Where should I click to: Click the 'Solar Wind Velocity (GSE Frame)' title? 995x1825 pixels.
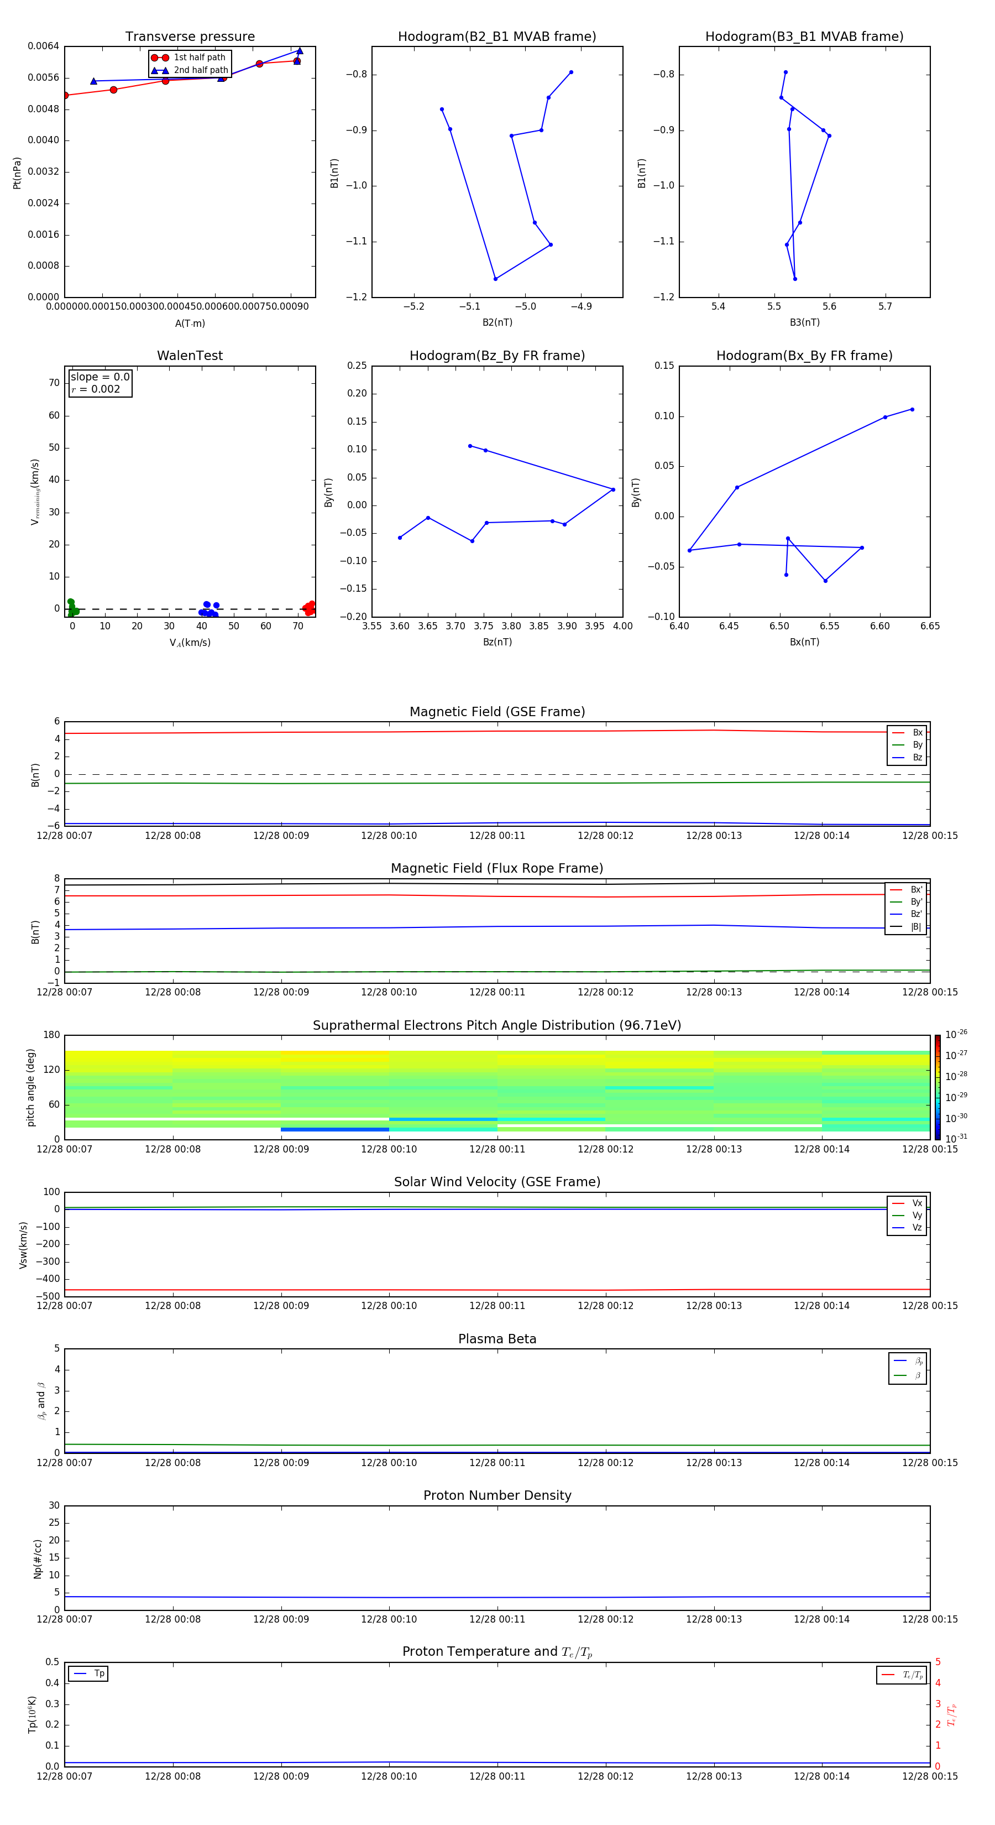click(497, 1182)
